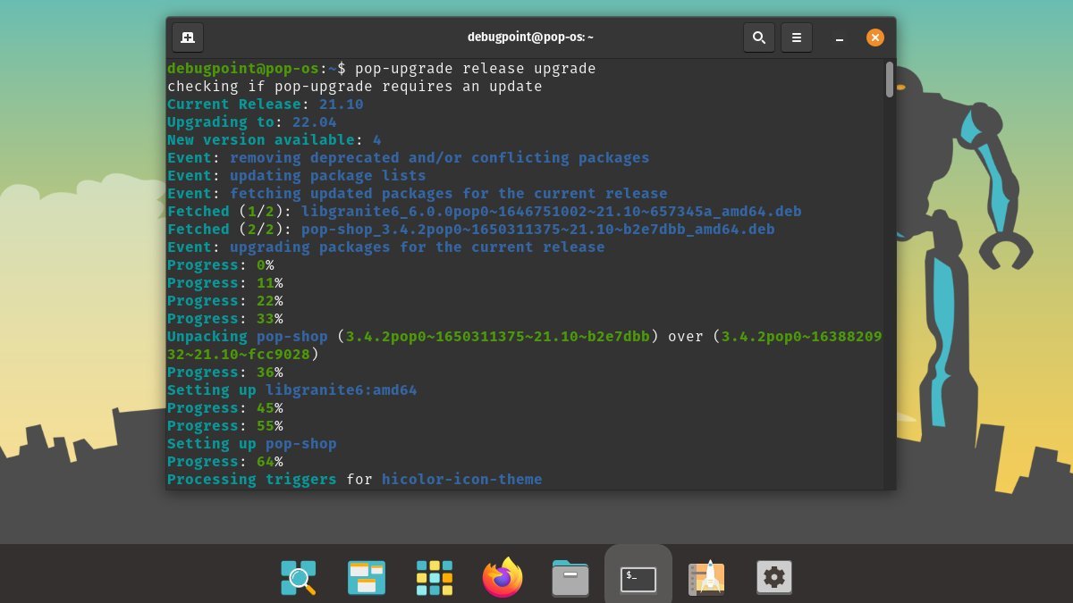This screenshot has height=603, width=1073.
Task: Close the terminal window
Action: (874, 38)
